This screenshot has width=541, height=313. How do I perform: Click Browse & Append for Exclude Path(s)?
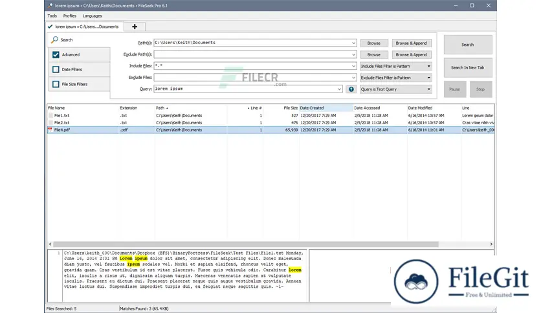(x=412, y=54)
